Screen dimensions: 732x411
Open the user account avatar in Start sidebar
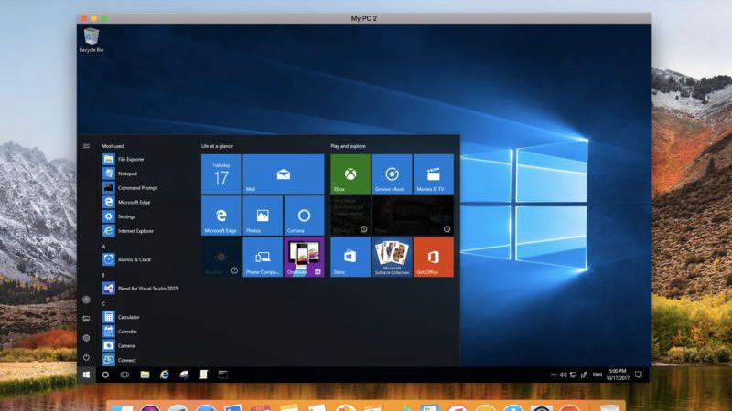tap(86, 300)
